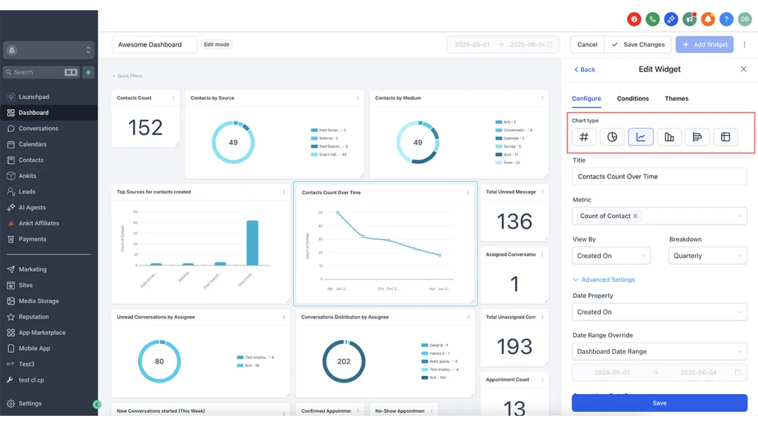Open the Date Property dropdown
758x426 pixels.
[659, 312]
